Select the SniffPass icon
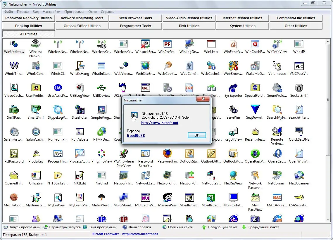333x240 pixels. (14, 110)
